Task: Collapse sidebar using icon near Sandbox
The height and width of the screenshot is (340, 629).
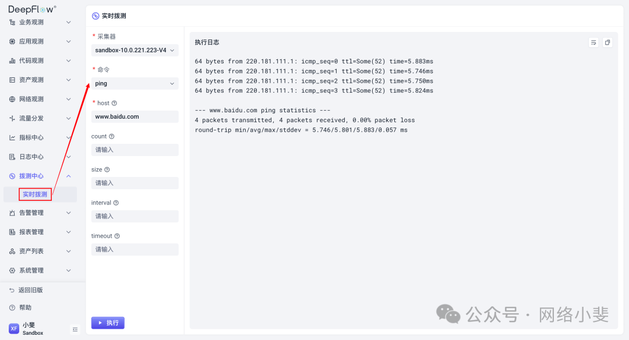Action: (75, 330)
